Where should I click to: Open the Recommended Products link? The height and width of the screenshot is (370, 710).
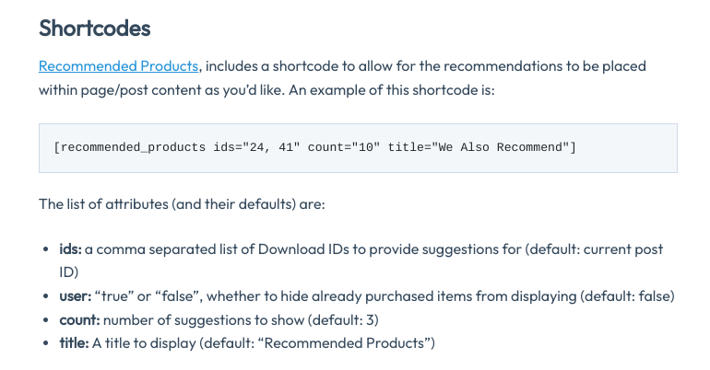pos(119,66)
